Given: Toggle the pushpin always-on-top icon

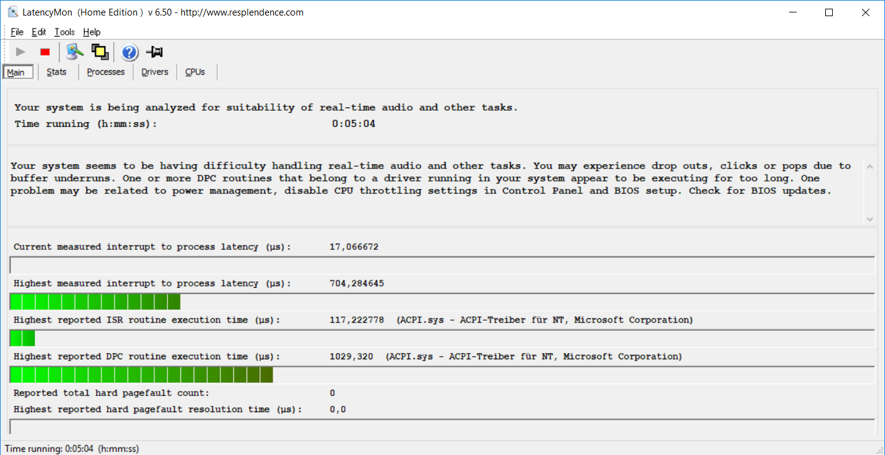Looking at the screenshot, I should click(154, 52).
